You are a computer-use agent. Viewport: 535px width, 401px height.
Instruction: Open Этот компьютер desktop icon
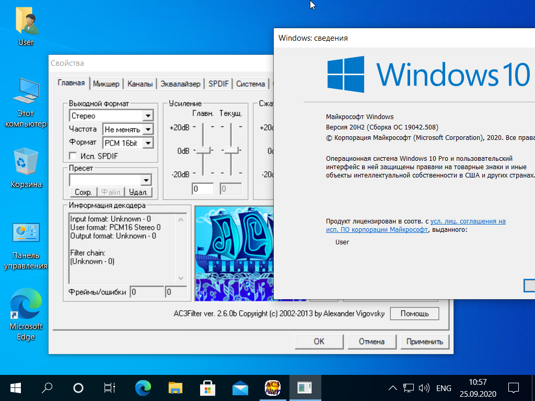(26, 102)
